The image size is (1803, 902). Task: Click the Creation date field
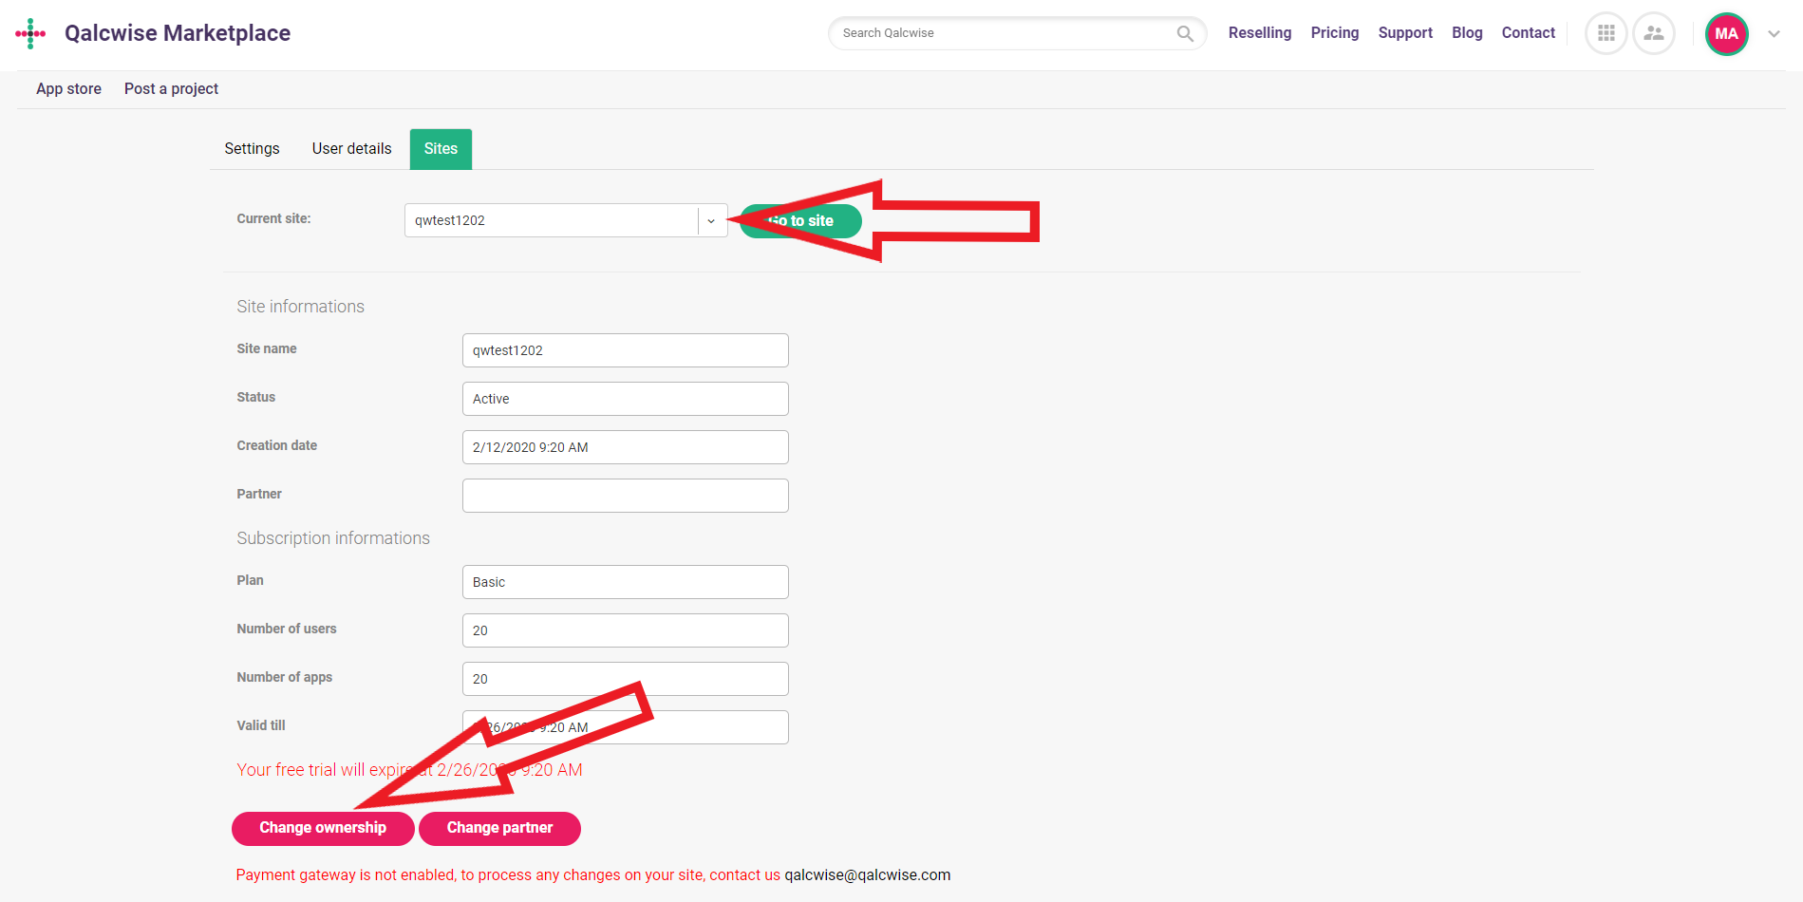point(625,447)
